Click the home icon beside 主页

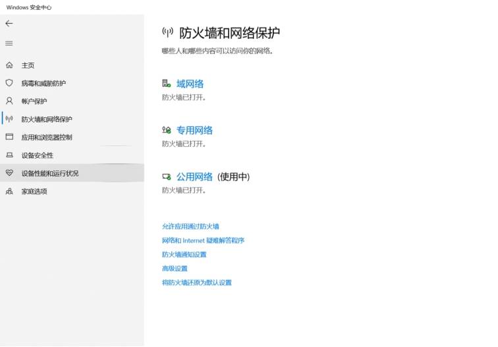click(9, 65)
